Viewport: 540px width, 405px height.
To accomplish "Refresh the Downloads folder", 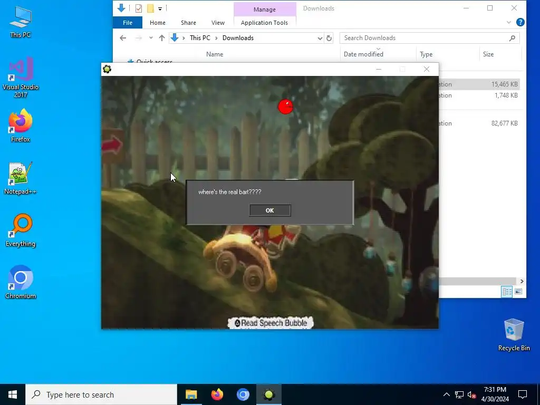I will [329, 38].
